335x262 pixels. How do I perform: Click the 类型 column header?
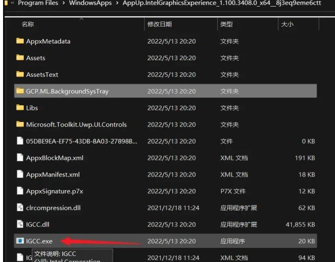coord(226,24)
